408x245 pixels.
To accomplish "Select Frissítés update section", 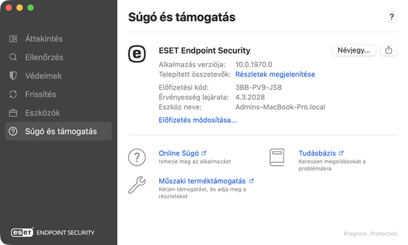I will tap(58, 94).
